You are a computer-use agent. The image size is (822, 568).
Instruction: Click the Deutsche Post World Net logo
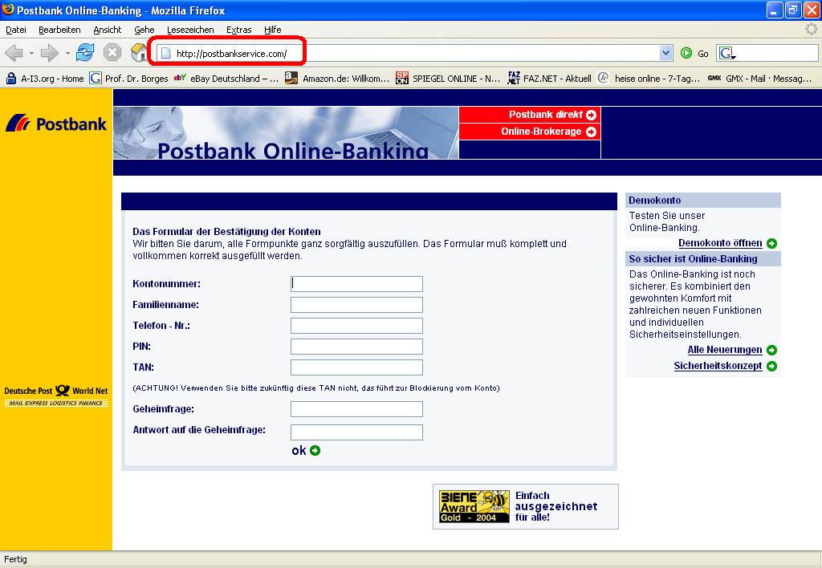56,396
